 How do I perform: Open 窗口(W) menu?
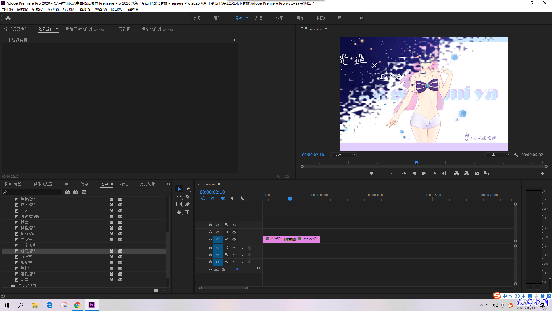point(117,10)
